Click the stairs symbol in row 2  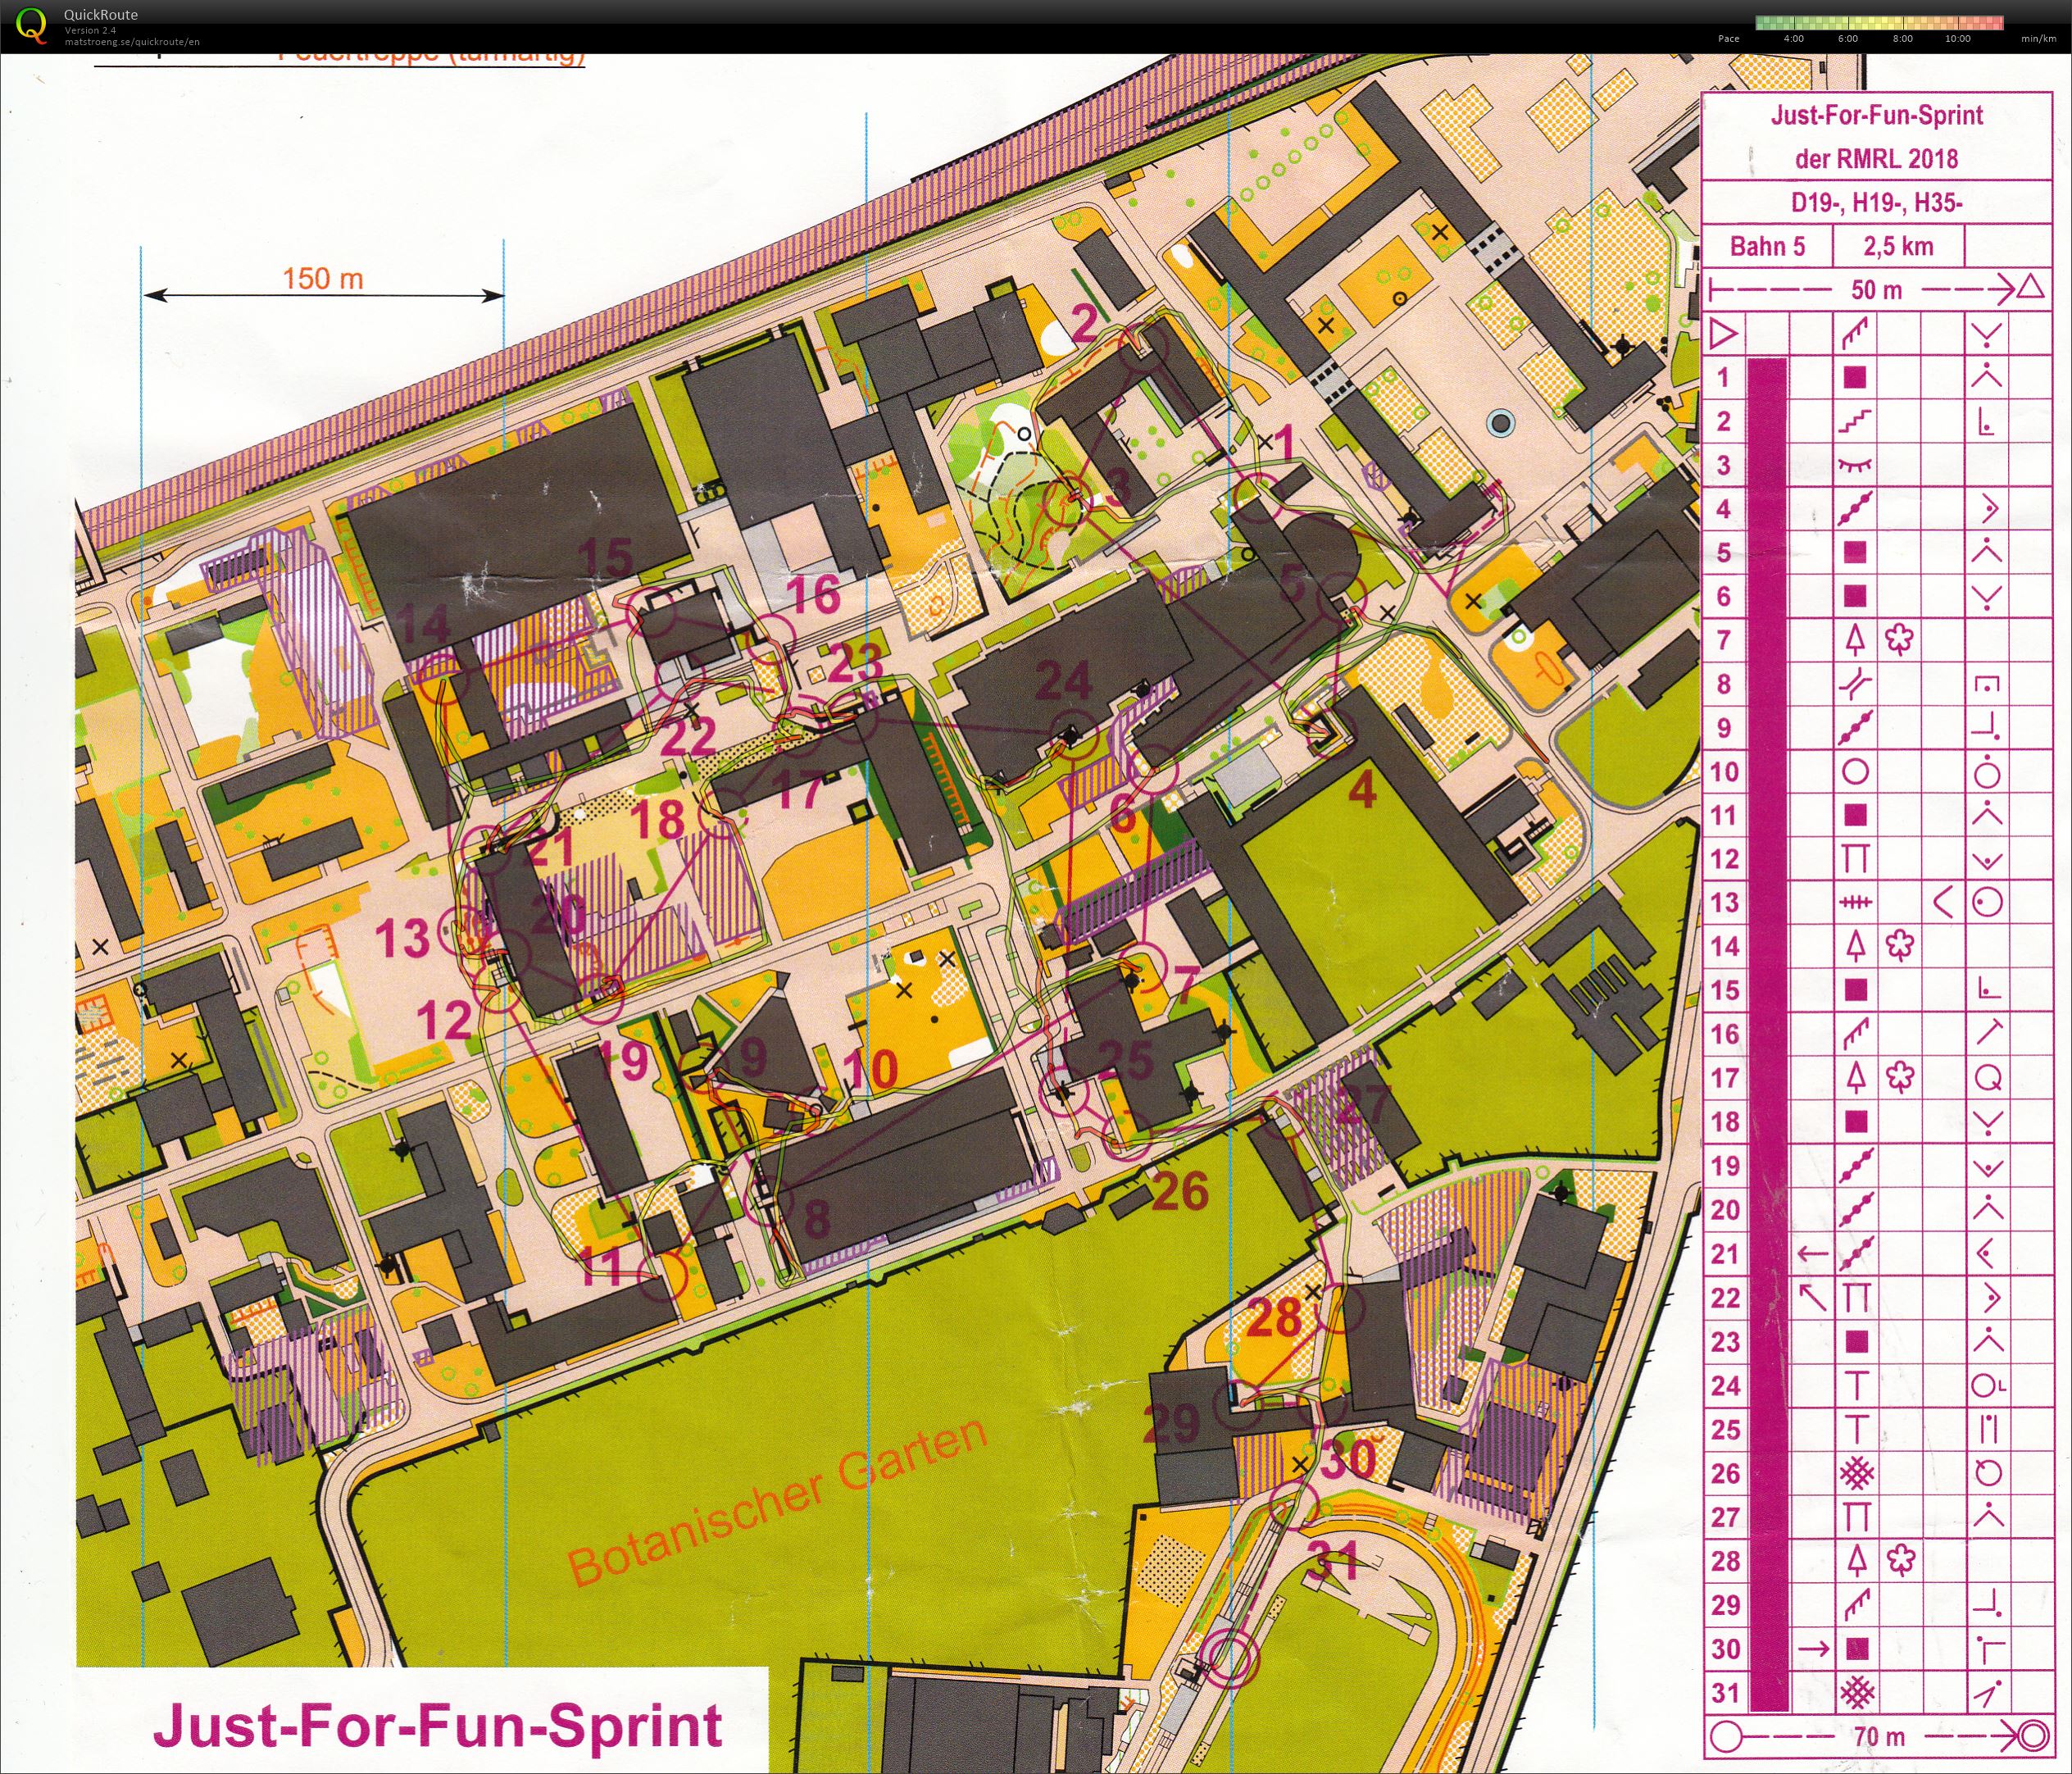pos(1855,421)
